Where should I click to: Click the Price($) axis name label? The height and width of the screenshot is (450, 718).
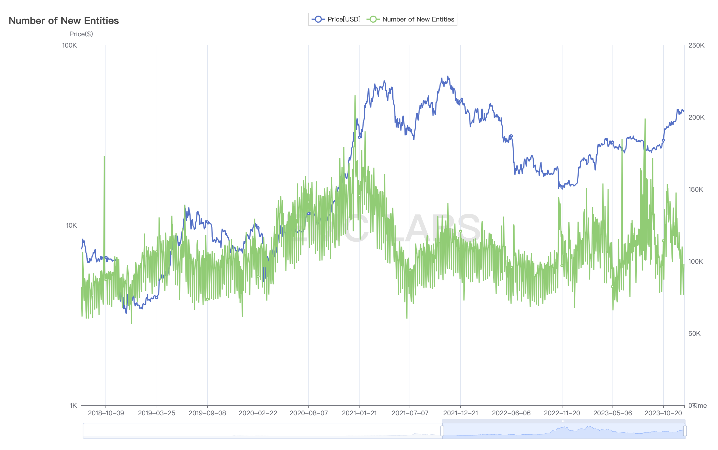pos(81,34)
